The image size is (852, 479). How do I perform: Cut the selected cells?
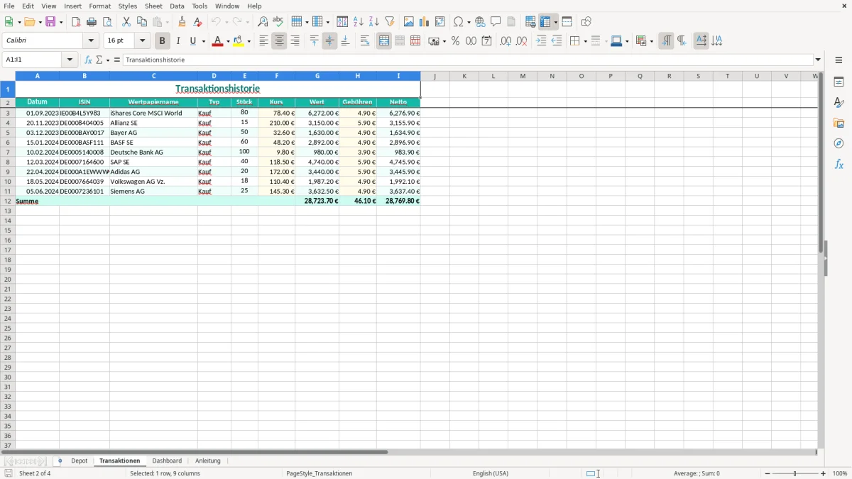pyautogui.click(x=126, y=22)
